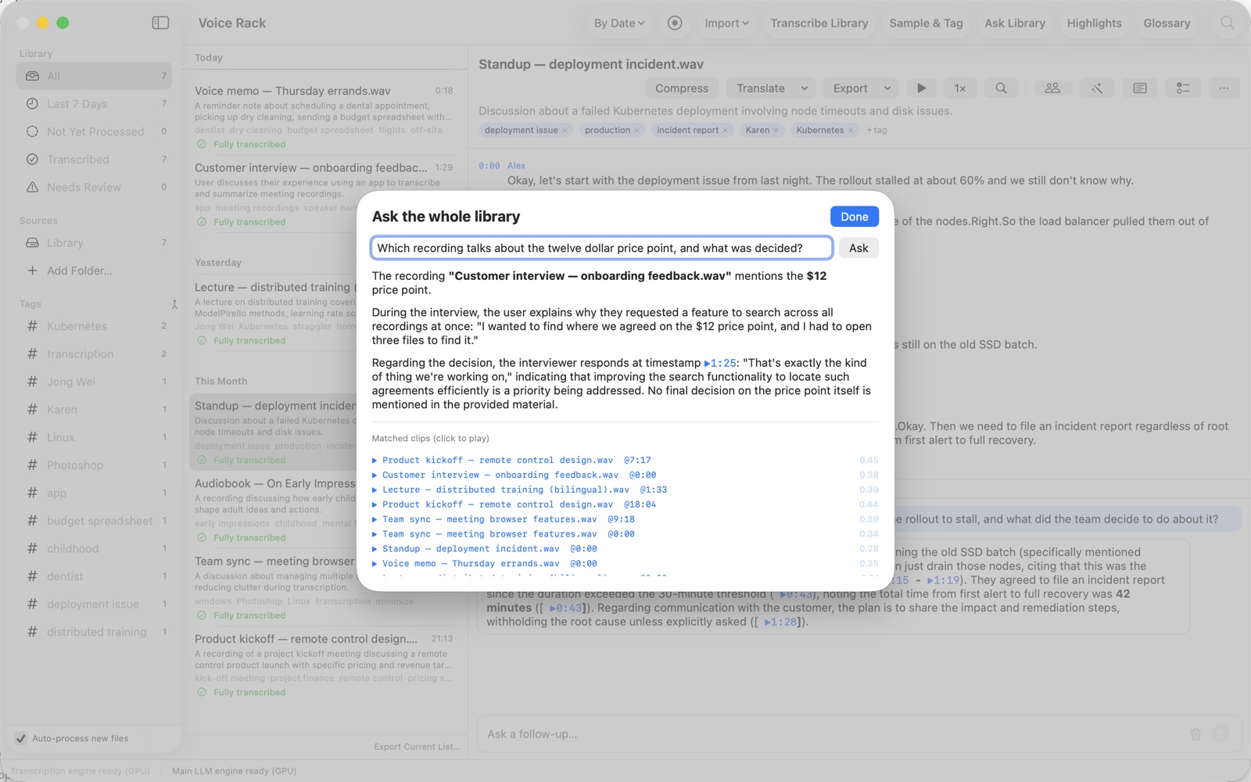Play the Standup recording

pyautogui.click(x=921, y=88)
